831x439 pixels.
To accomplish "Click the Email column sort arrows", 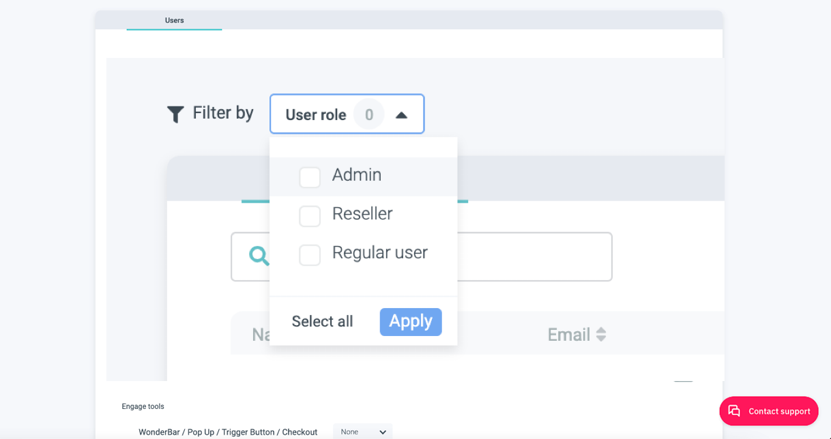I will point(601,335).
